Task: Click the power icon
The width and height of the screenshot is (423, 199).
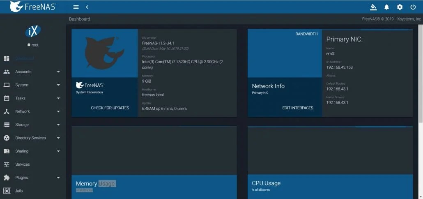Action: 413,7
